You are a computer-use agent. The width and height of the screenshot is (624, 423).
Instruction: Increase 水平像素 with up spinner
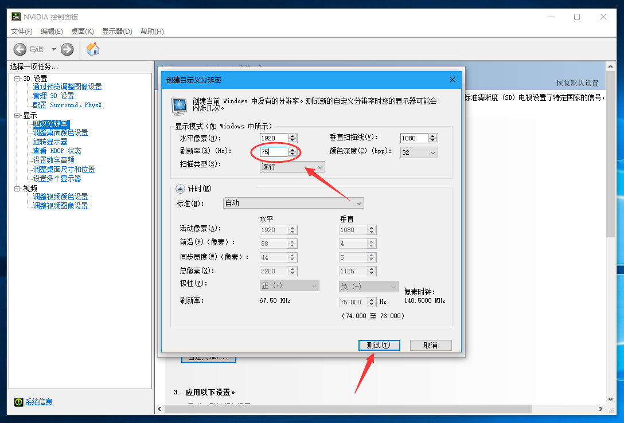point(292,136)
